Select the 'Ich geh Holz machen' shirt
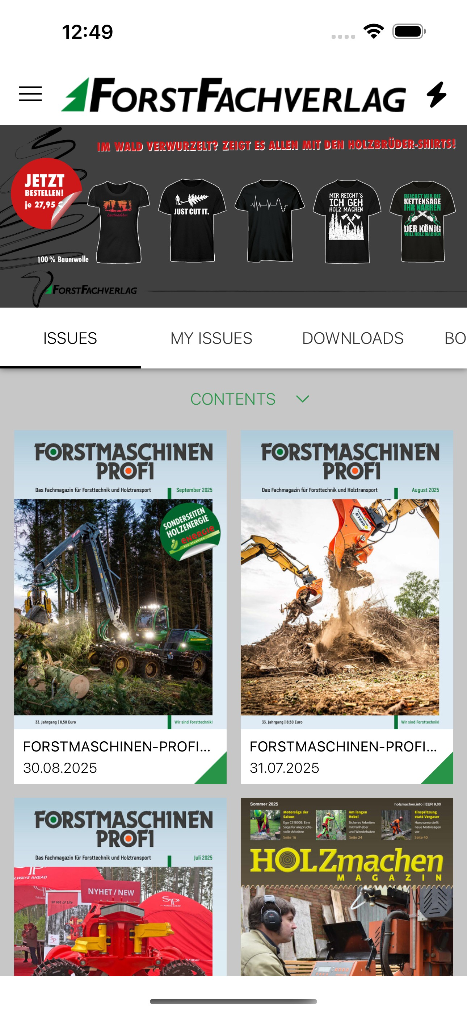Viewport: 467px width, 1013px height. (x=347, y=221)
